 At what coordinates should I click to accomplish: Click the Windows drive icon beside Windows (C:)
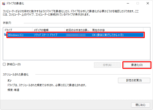pos(5,34)
